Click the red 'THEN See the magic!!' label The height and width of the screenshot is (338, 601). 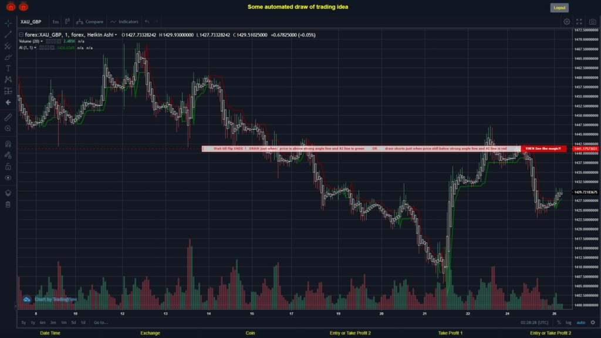pos(543,148)
